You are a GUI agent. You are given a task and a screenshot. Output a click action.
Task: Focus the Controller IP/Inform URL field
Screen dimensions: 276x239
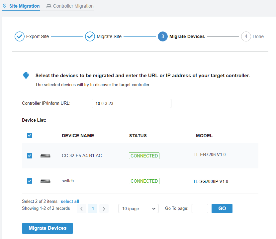[x=132, y=103]
